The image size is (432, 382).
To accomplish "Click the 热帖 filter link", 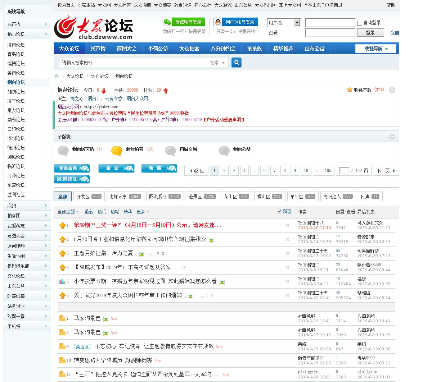I will click(115, 212).
